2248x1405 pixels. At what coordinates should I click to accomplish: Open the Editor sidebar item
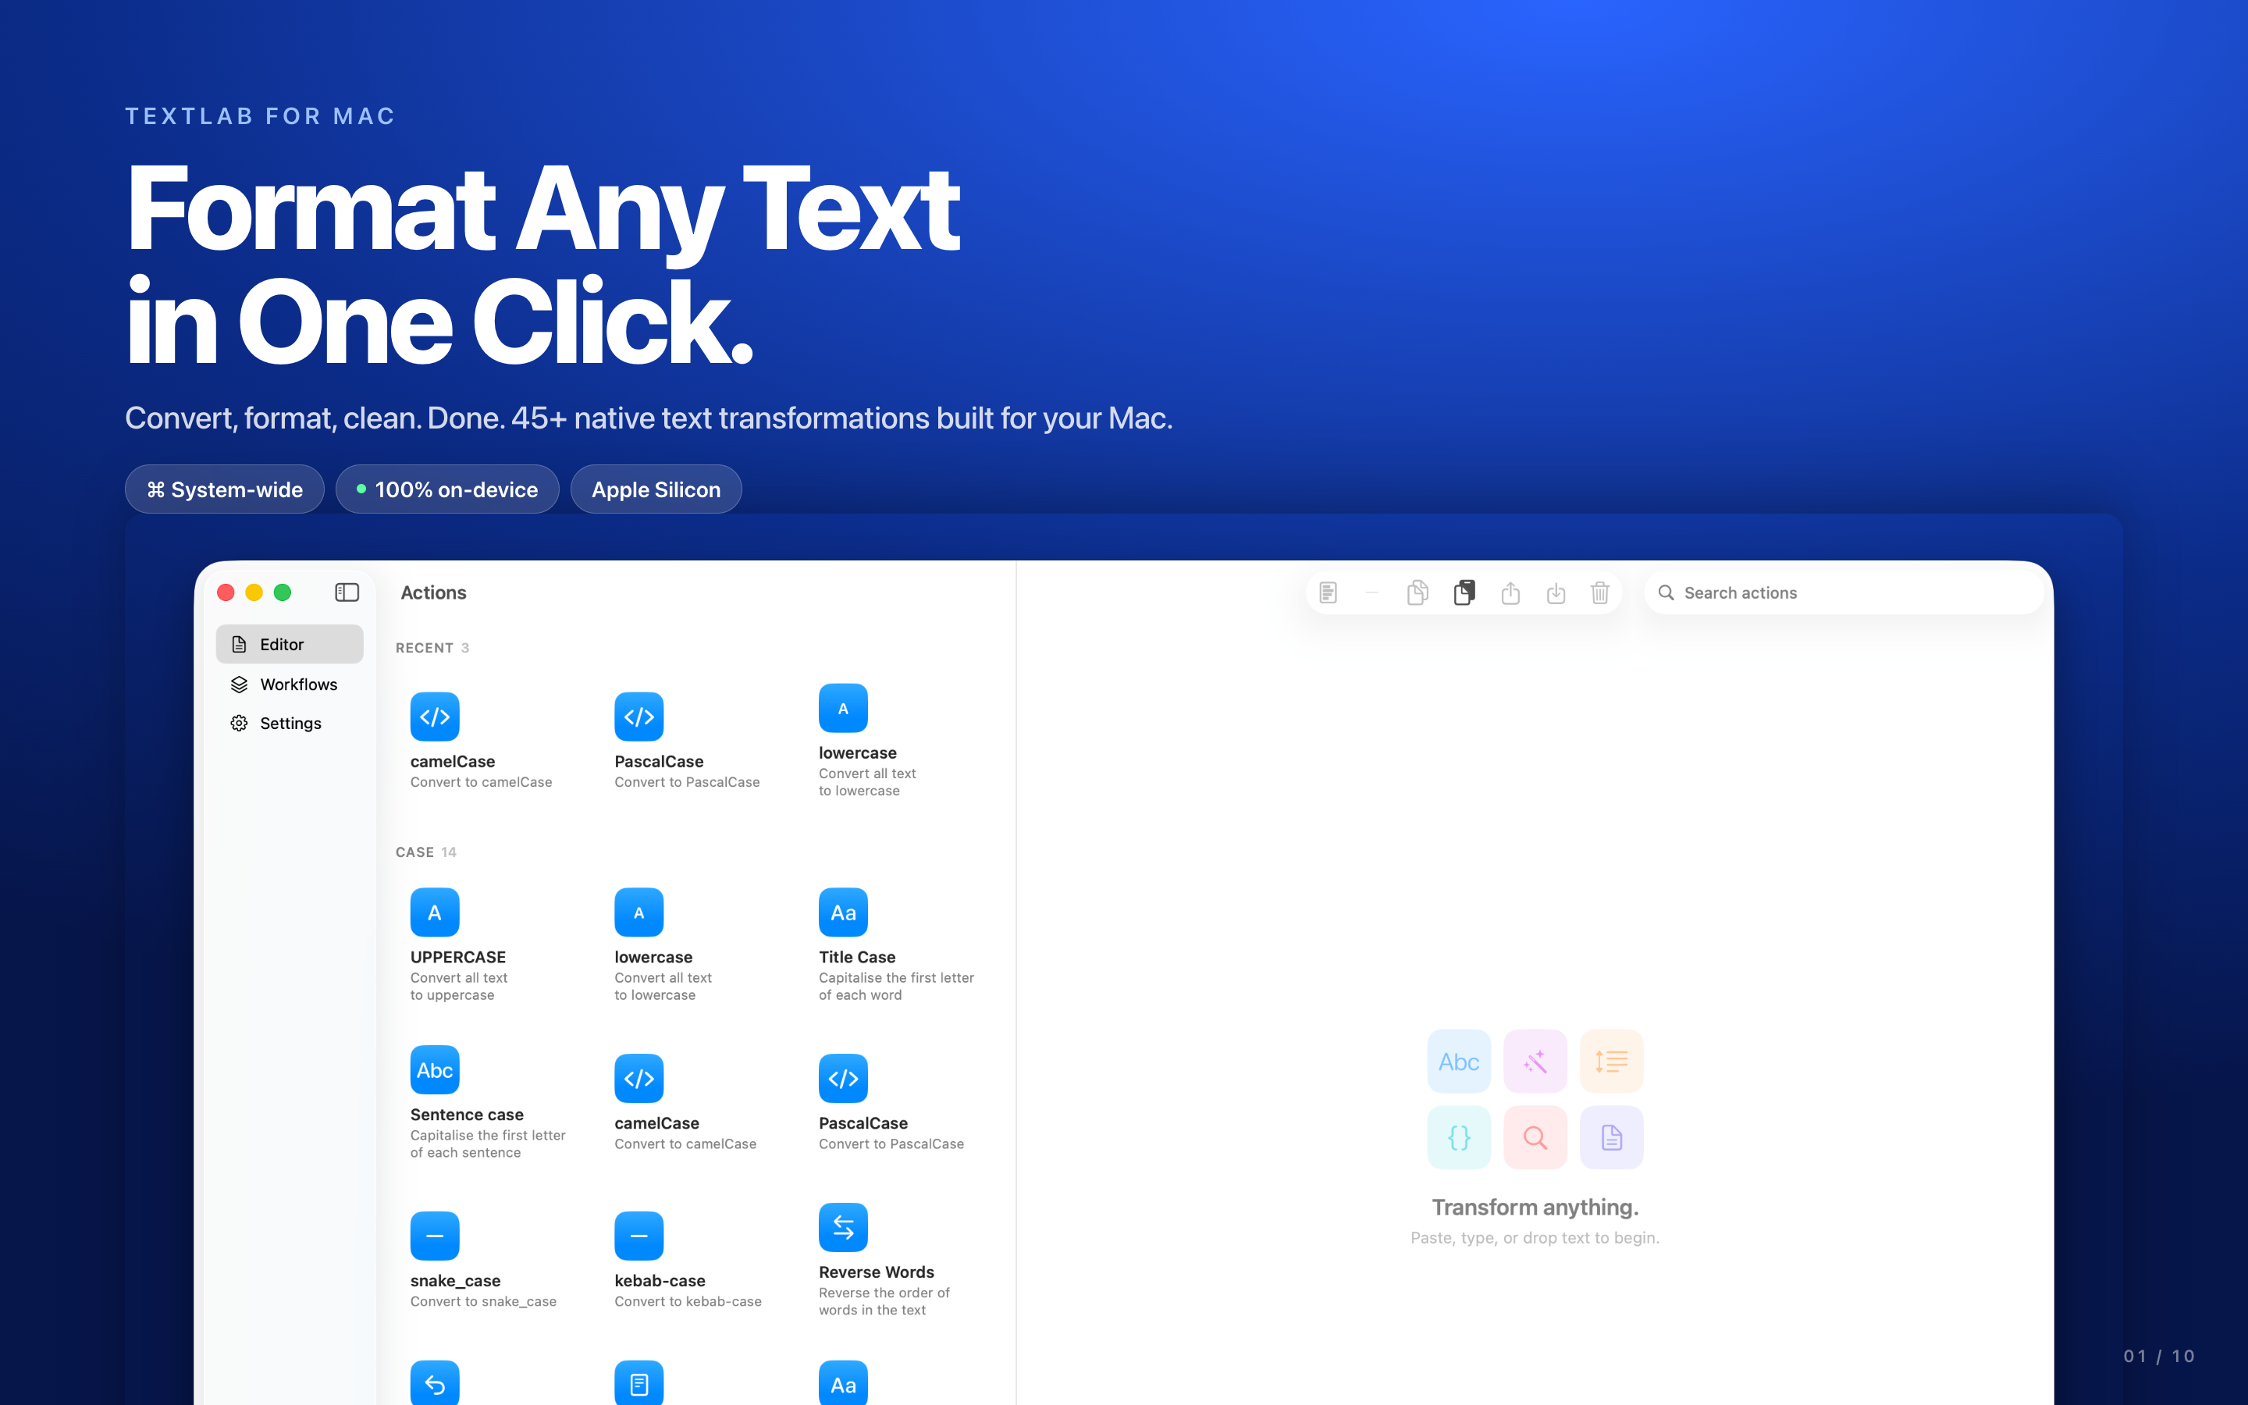coord(289,644)
